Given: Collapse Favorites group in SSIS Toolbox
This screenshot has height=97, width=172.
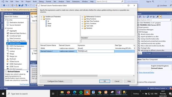Looking at the screenshot, I should (5, 20).
